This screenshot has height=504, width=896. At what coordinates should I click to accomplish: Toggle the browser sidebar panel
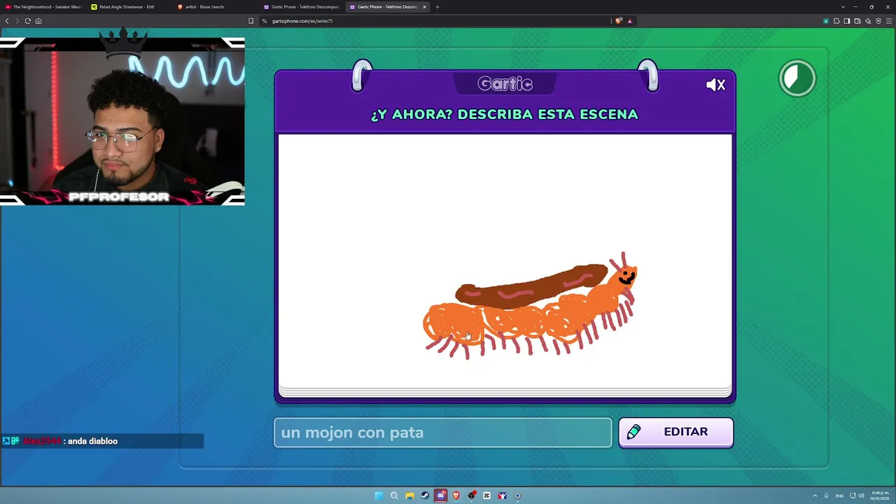tap(847, 21)
